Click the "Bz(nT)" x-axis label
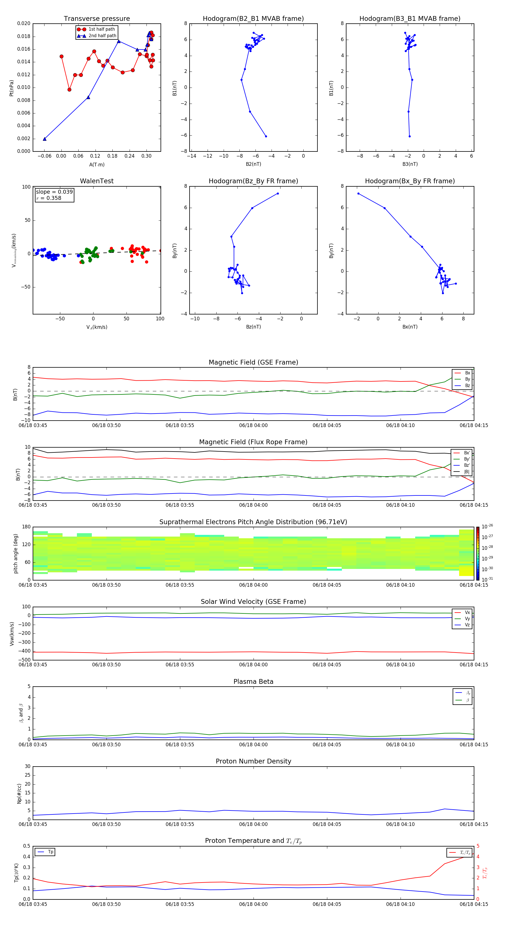This screenshot has height=929, width=507. tap(253, 327)
